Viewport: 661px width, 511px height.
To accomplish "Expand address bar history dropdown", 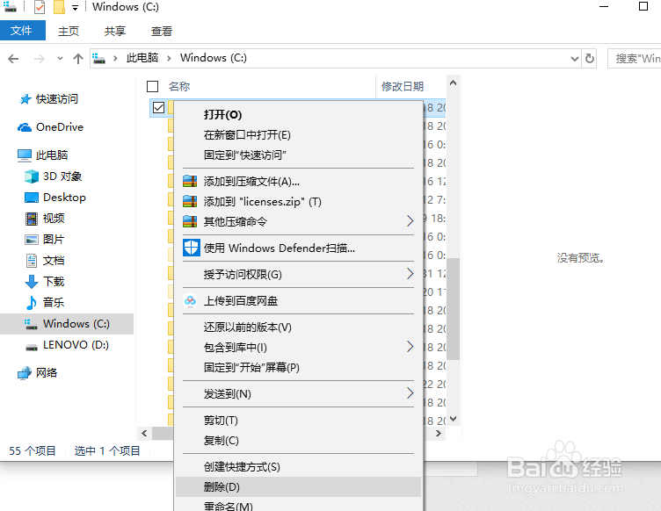I will coord(574,59).
